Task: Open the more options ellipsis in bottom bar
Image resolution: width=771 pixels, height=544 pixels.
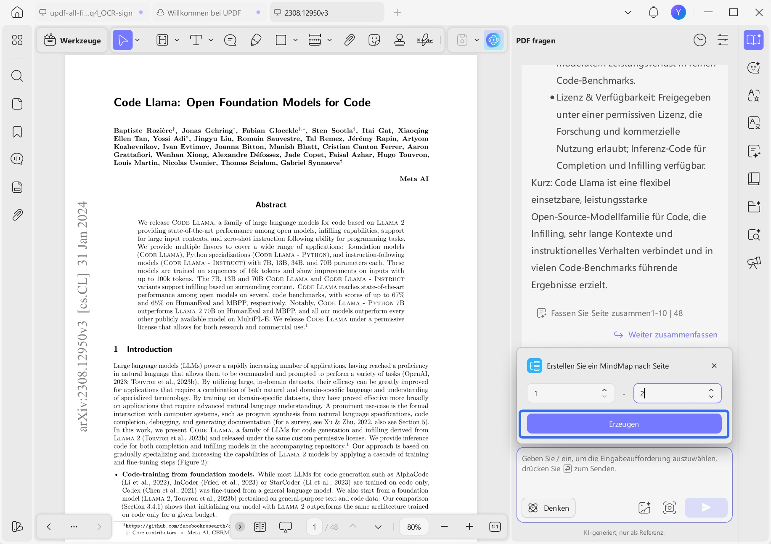Action: [x=74, y=527]
